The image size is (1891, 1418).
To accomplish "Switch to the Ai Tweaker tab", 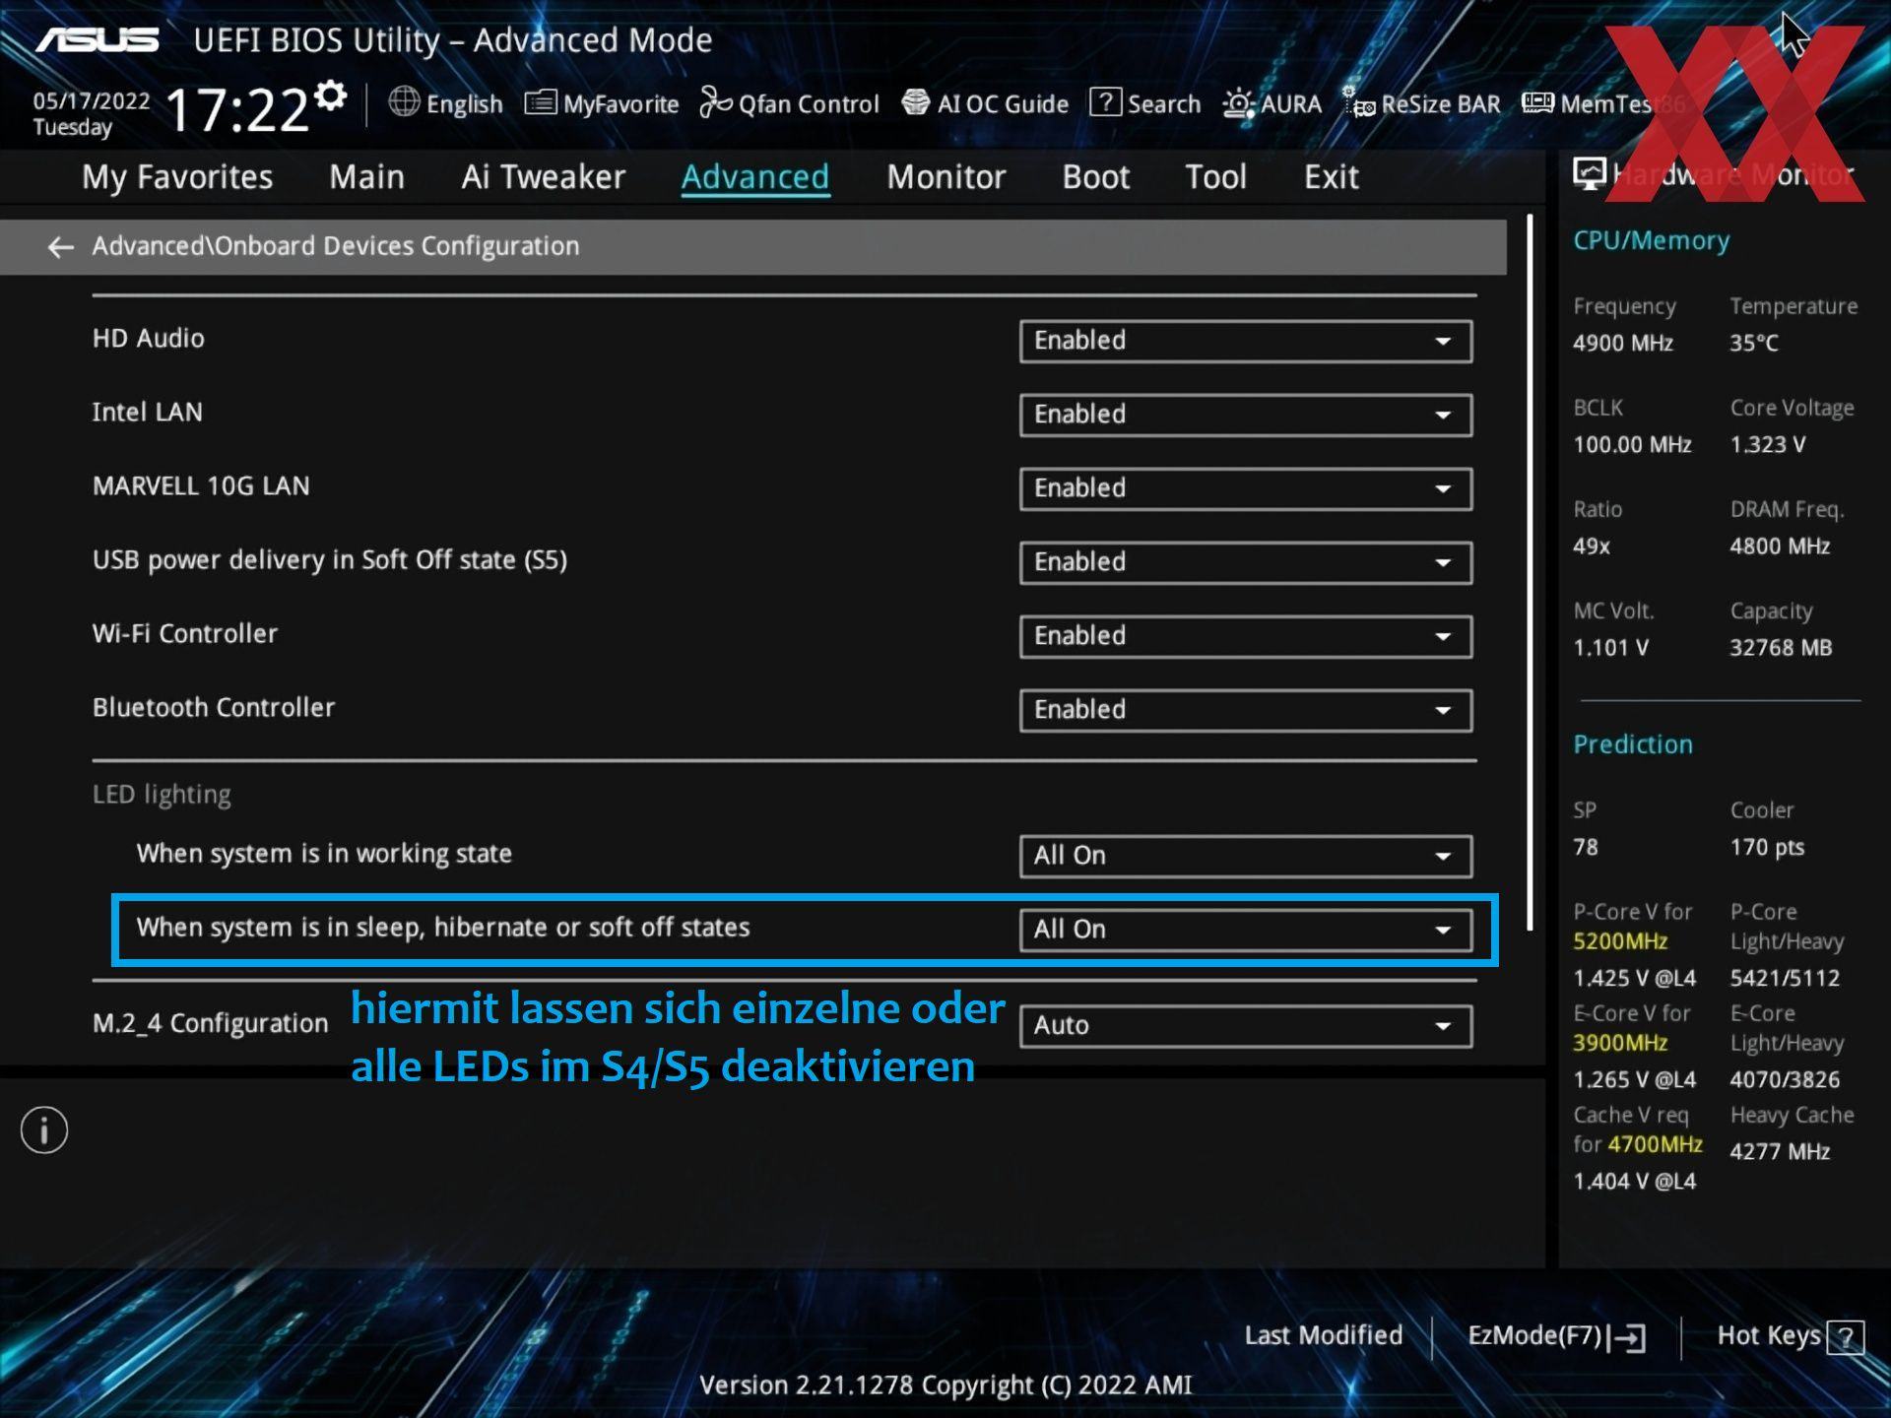I will 543,177.
